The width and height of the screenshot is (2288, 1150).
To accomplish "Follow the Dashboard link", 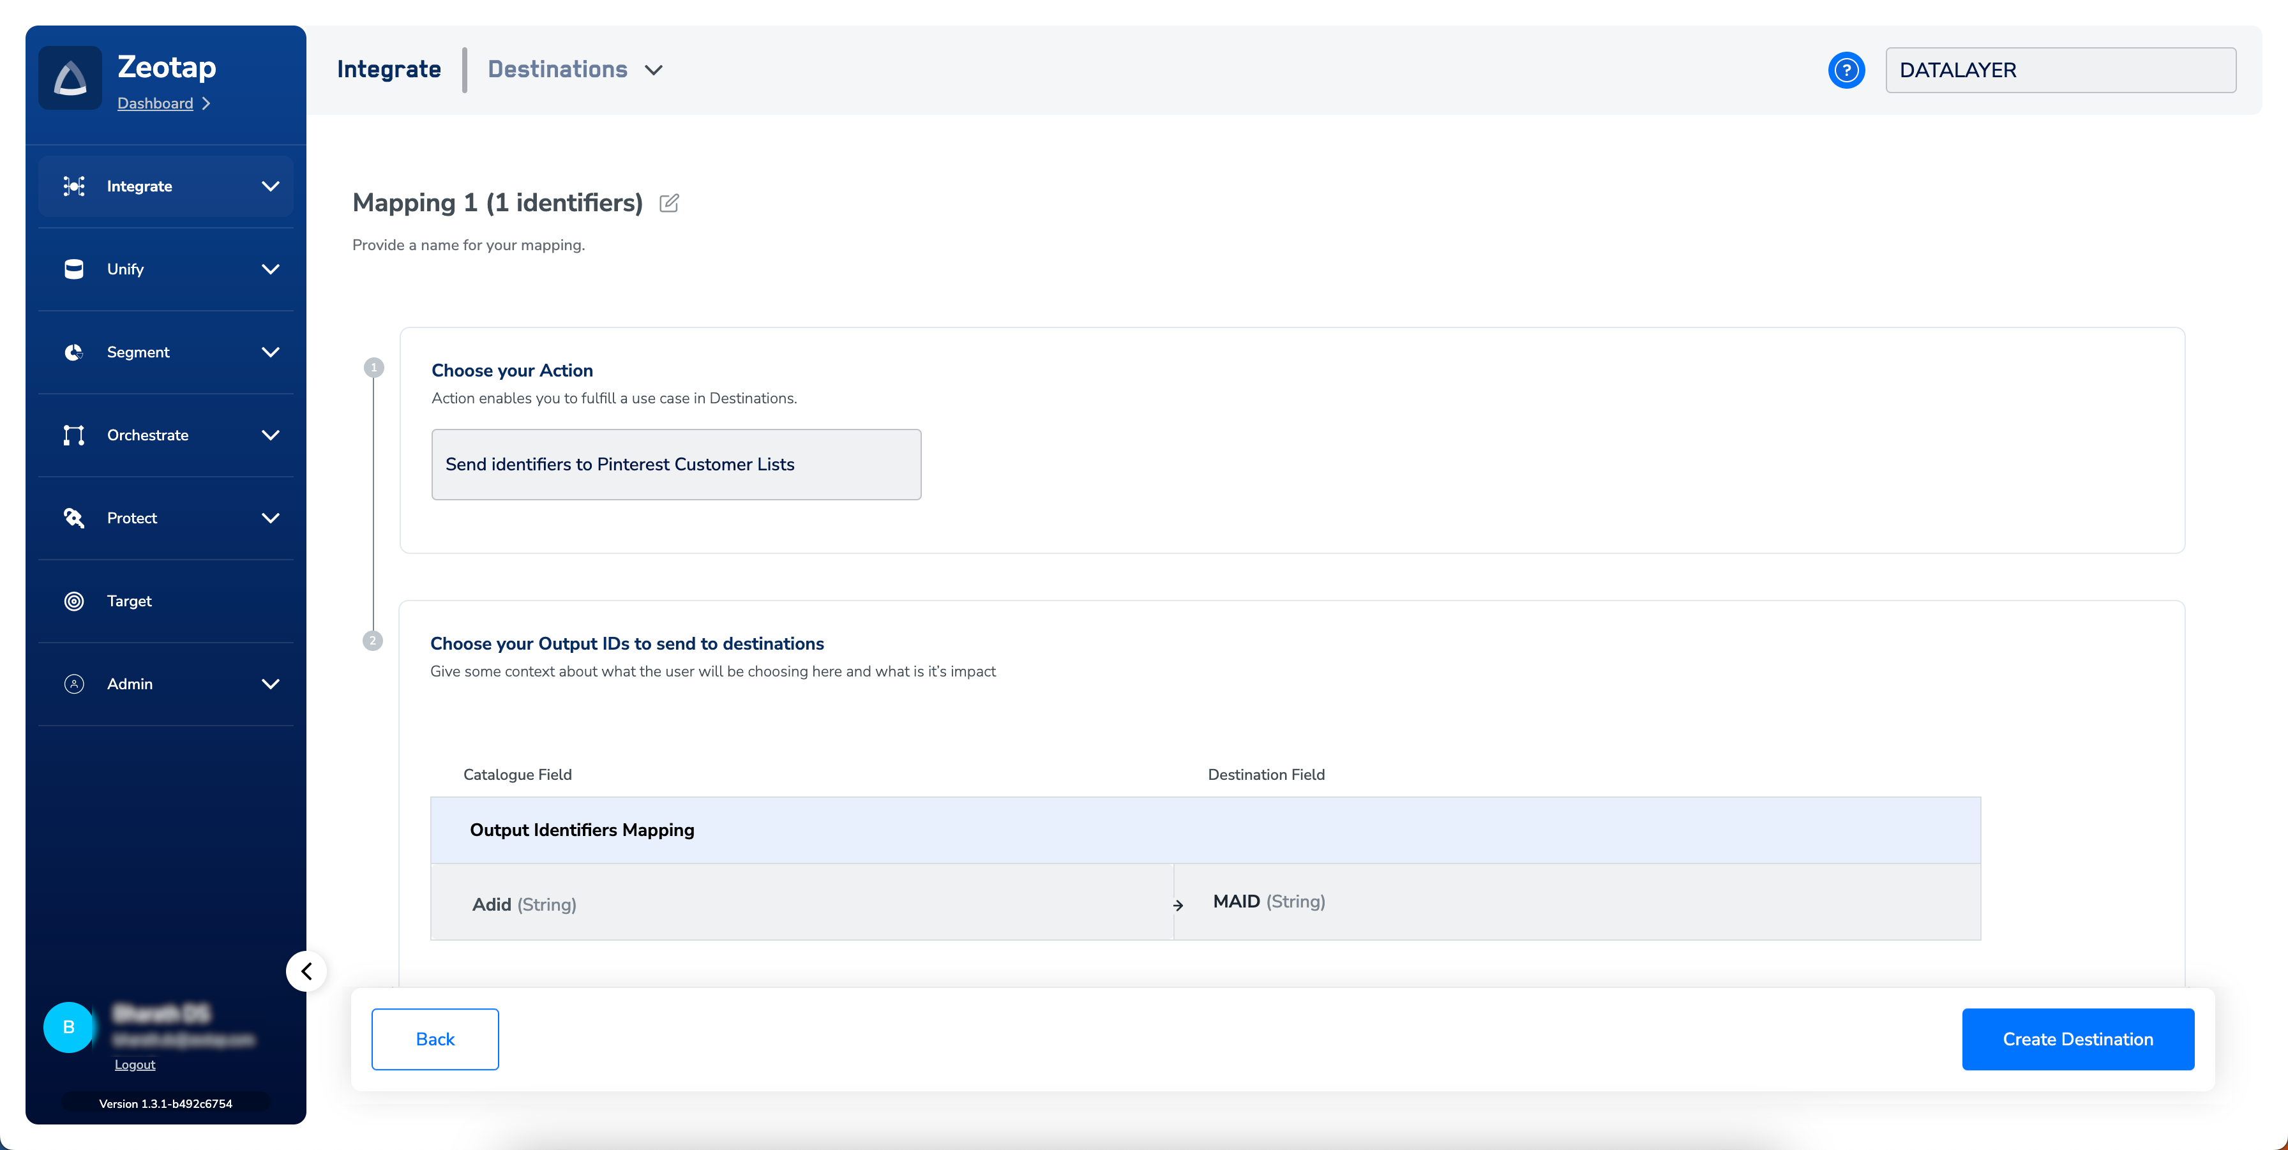I will point(154,103).
